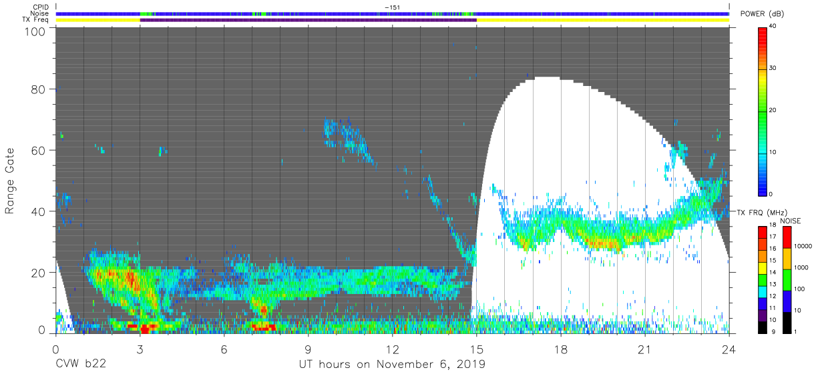This screenshot has height=378, width=820.
Task: Click the Range Gate axis title
Action: [x=10, y=181]
